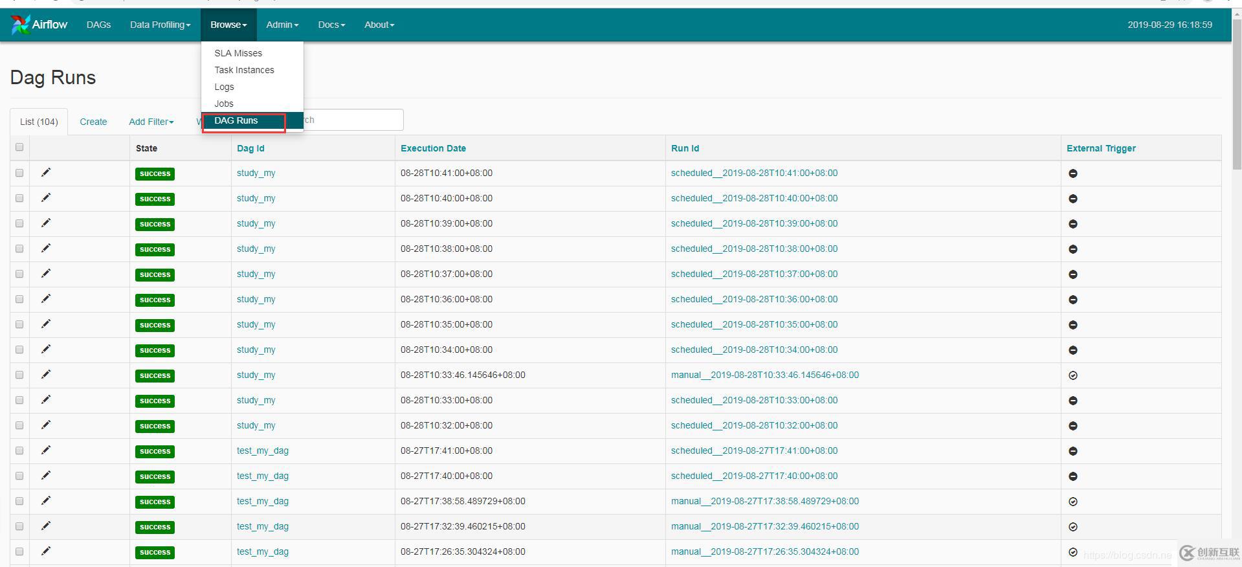
Task: Open the Data Profiling dropdown menu
Action: point(160,25)
